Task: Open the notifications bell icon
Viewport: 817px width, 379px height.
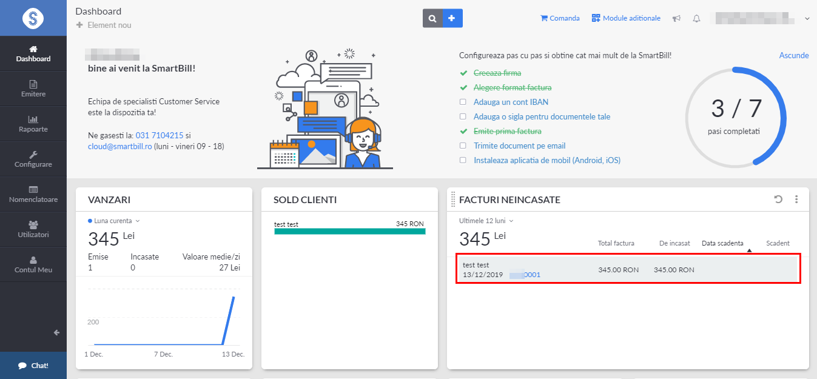Action: (696, 19)
